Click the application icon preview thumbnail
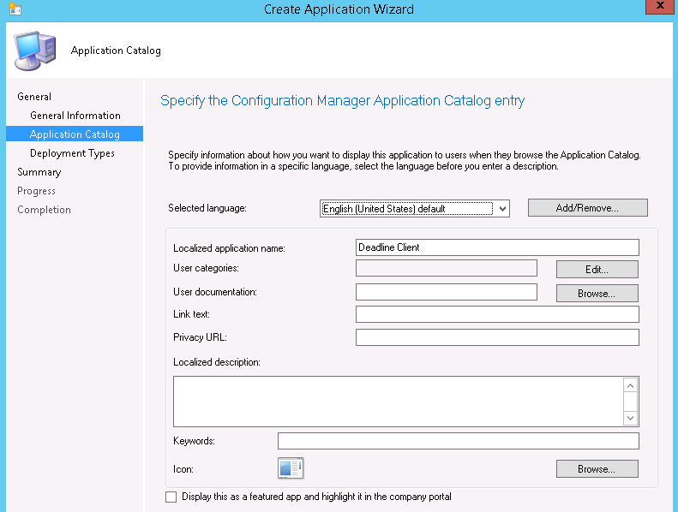 coord(291,468)
